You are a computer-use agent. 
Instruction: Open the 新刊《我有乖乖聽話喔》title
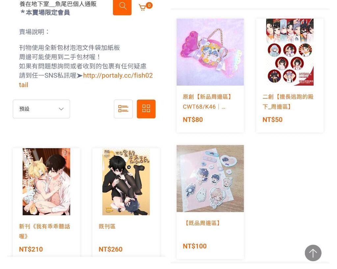(44, 231)
